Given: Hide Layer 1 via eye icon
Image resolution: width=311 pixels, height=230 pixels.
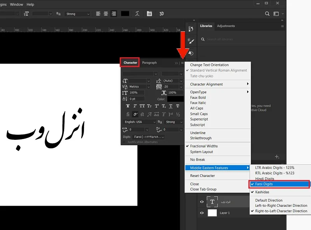Looking at the screenshot, I should click(202, 213).
